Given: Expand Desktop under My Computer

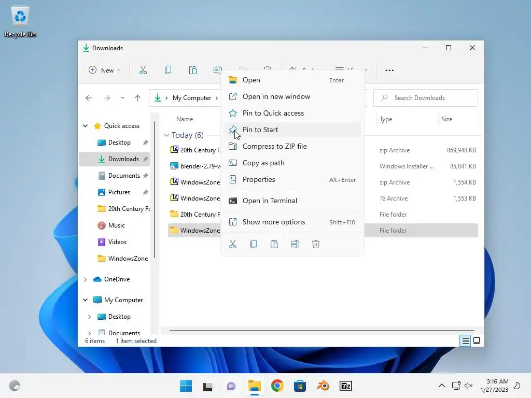Looking at the screenshot, I should [x=89, y=317].
